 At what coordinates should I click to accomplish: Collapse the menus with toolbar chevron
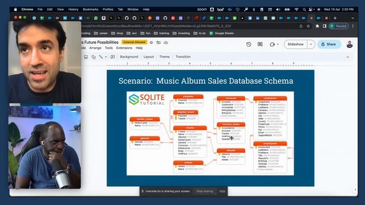348,57
